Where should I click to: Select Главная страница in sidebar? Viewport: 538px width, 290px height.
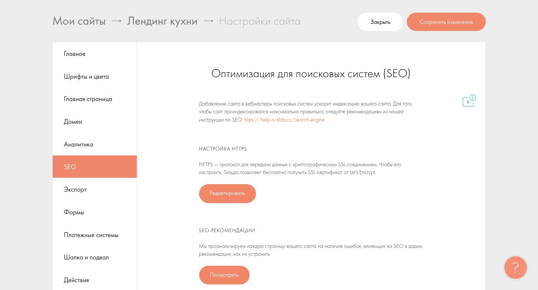(x=88, y=99)
